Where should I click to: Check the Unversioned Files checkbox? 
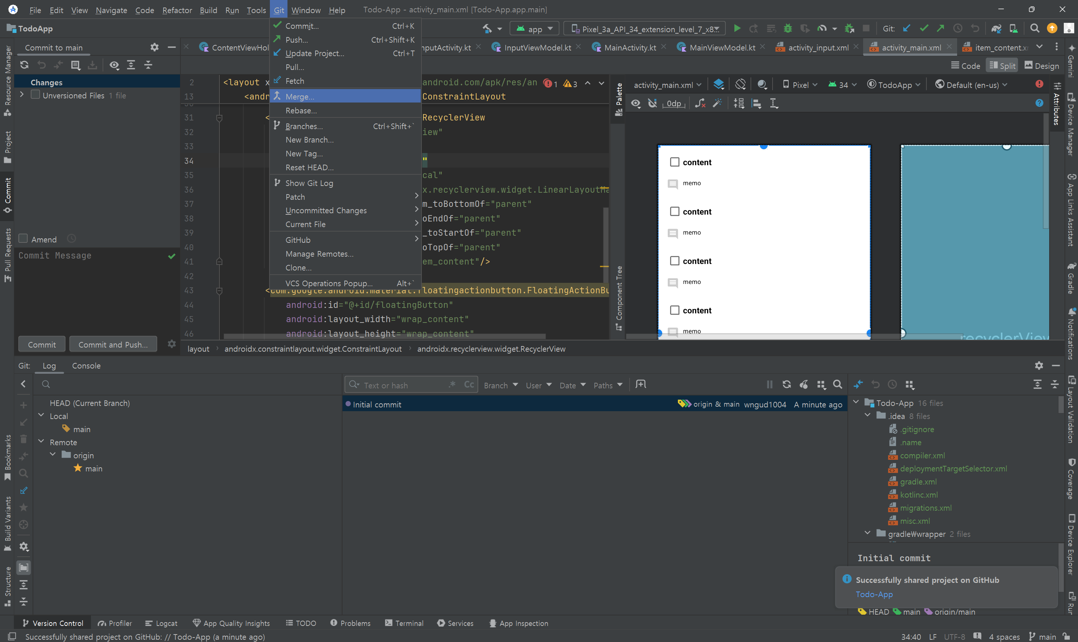[x=36, y=95]
